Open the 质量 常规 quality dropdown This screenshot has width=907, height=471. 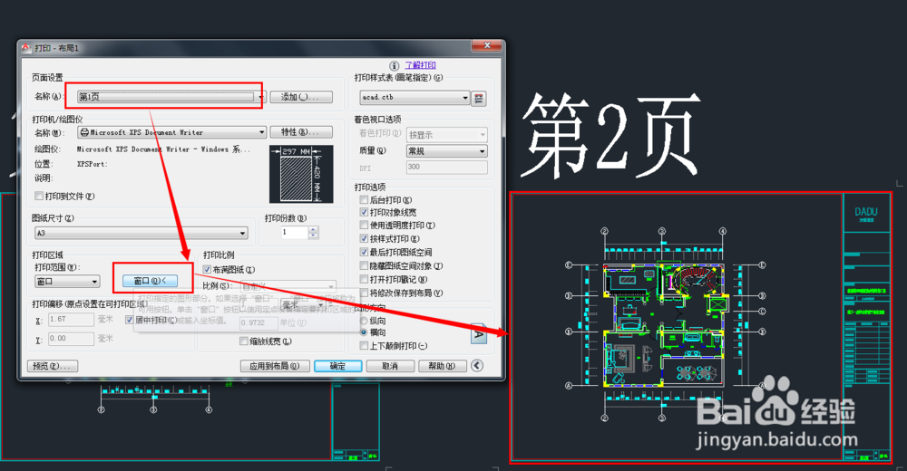[x=446, y=151]
